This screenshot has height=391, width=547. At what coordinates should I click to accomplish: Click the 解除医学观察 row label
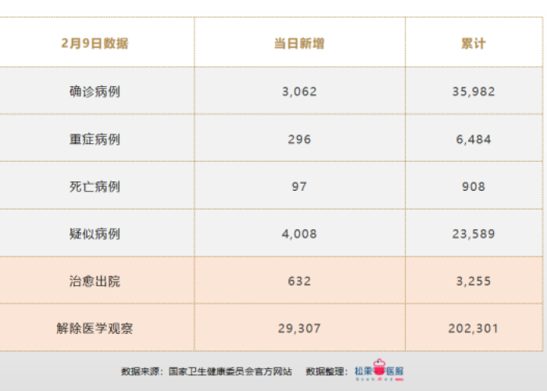(95, 328)
